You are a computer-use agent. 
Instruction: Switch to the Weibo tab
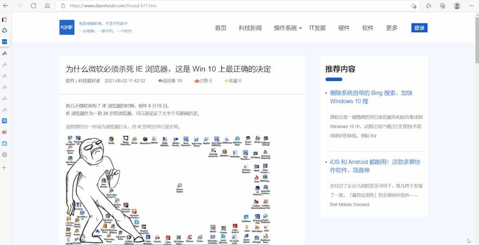(x=4, y=132)
